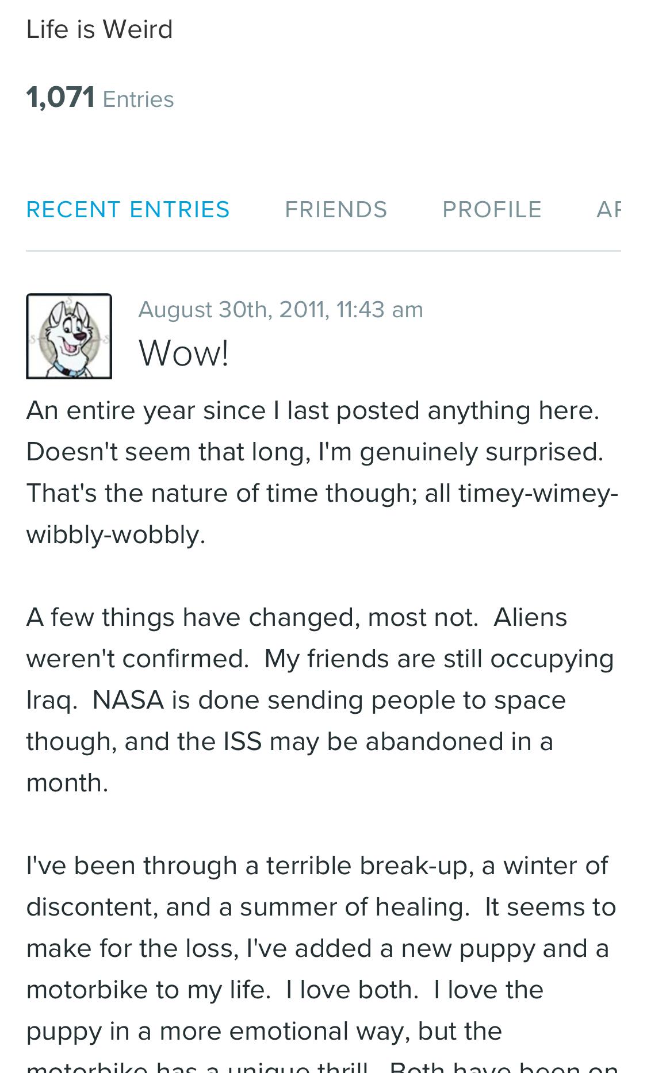The height and width of the screenshot is (1073, 647).
Task: Open the "Wow!" entry title
Action: click(x=183, y=353)
